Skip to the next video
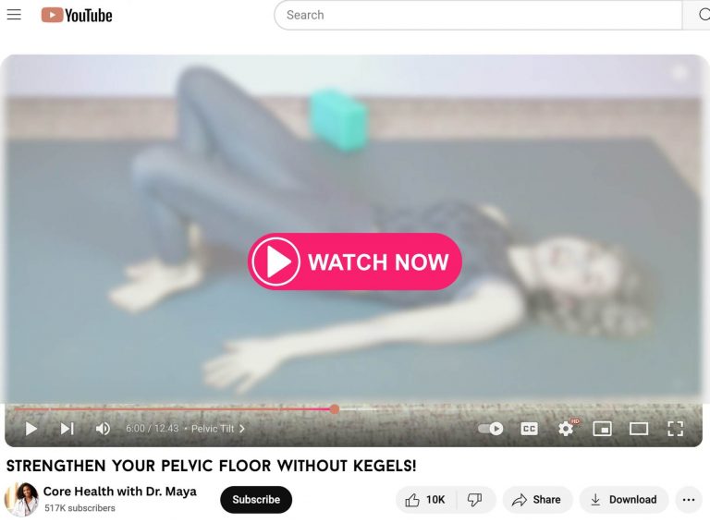710x523 pixels. click(x=67, y=429)
